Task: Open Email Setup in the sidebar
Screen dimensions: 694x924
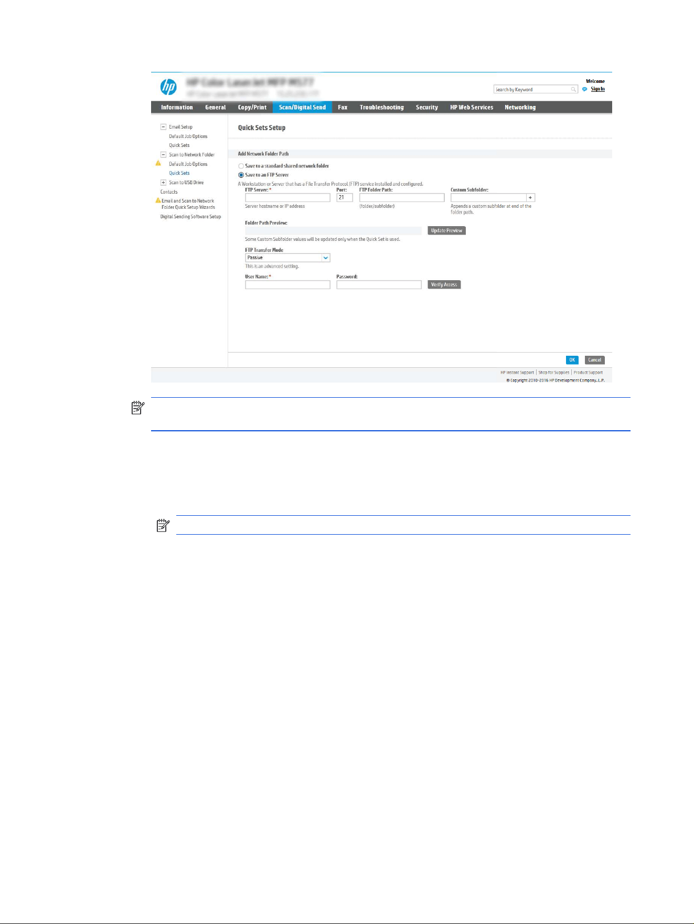Action: [x=180, y=127]
